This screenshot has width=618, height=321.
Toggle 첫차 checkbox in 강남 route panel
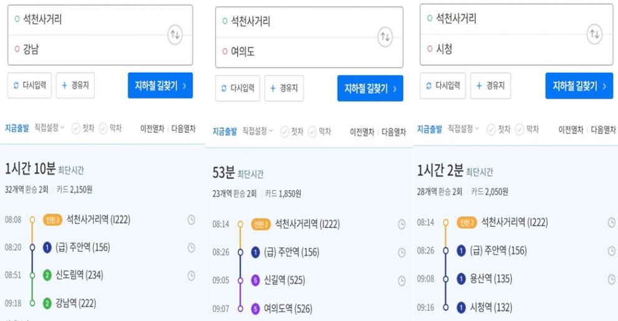coord(83,128)
